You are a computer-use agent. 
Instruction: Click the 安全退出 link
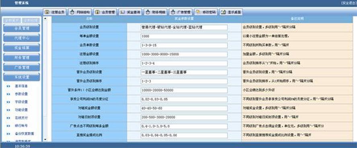(349, 3)
